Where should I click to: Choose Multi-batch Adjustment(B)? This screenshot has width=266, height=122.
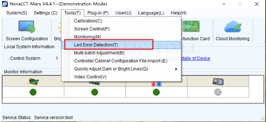coord(121,53)
